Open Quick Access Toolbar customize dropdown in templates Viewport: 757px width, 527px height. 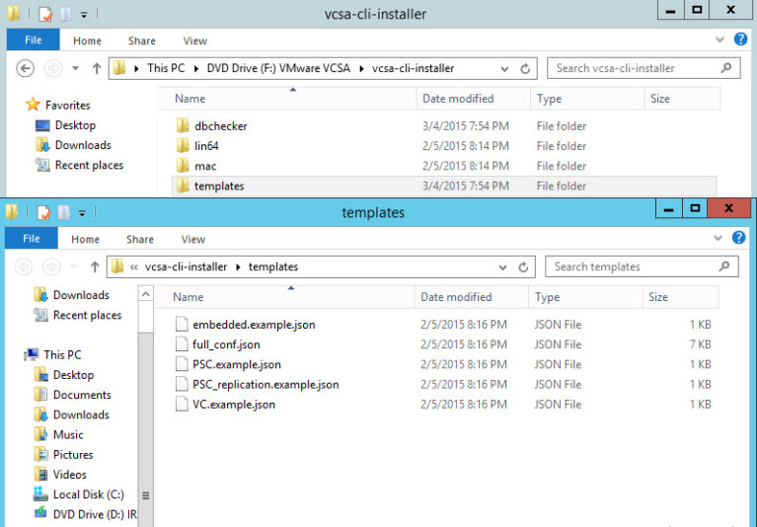click(x=82, y=212)
